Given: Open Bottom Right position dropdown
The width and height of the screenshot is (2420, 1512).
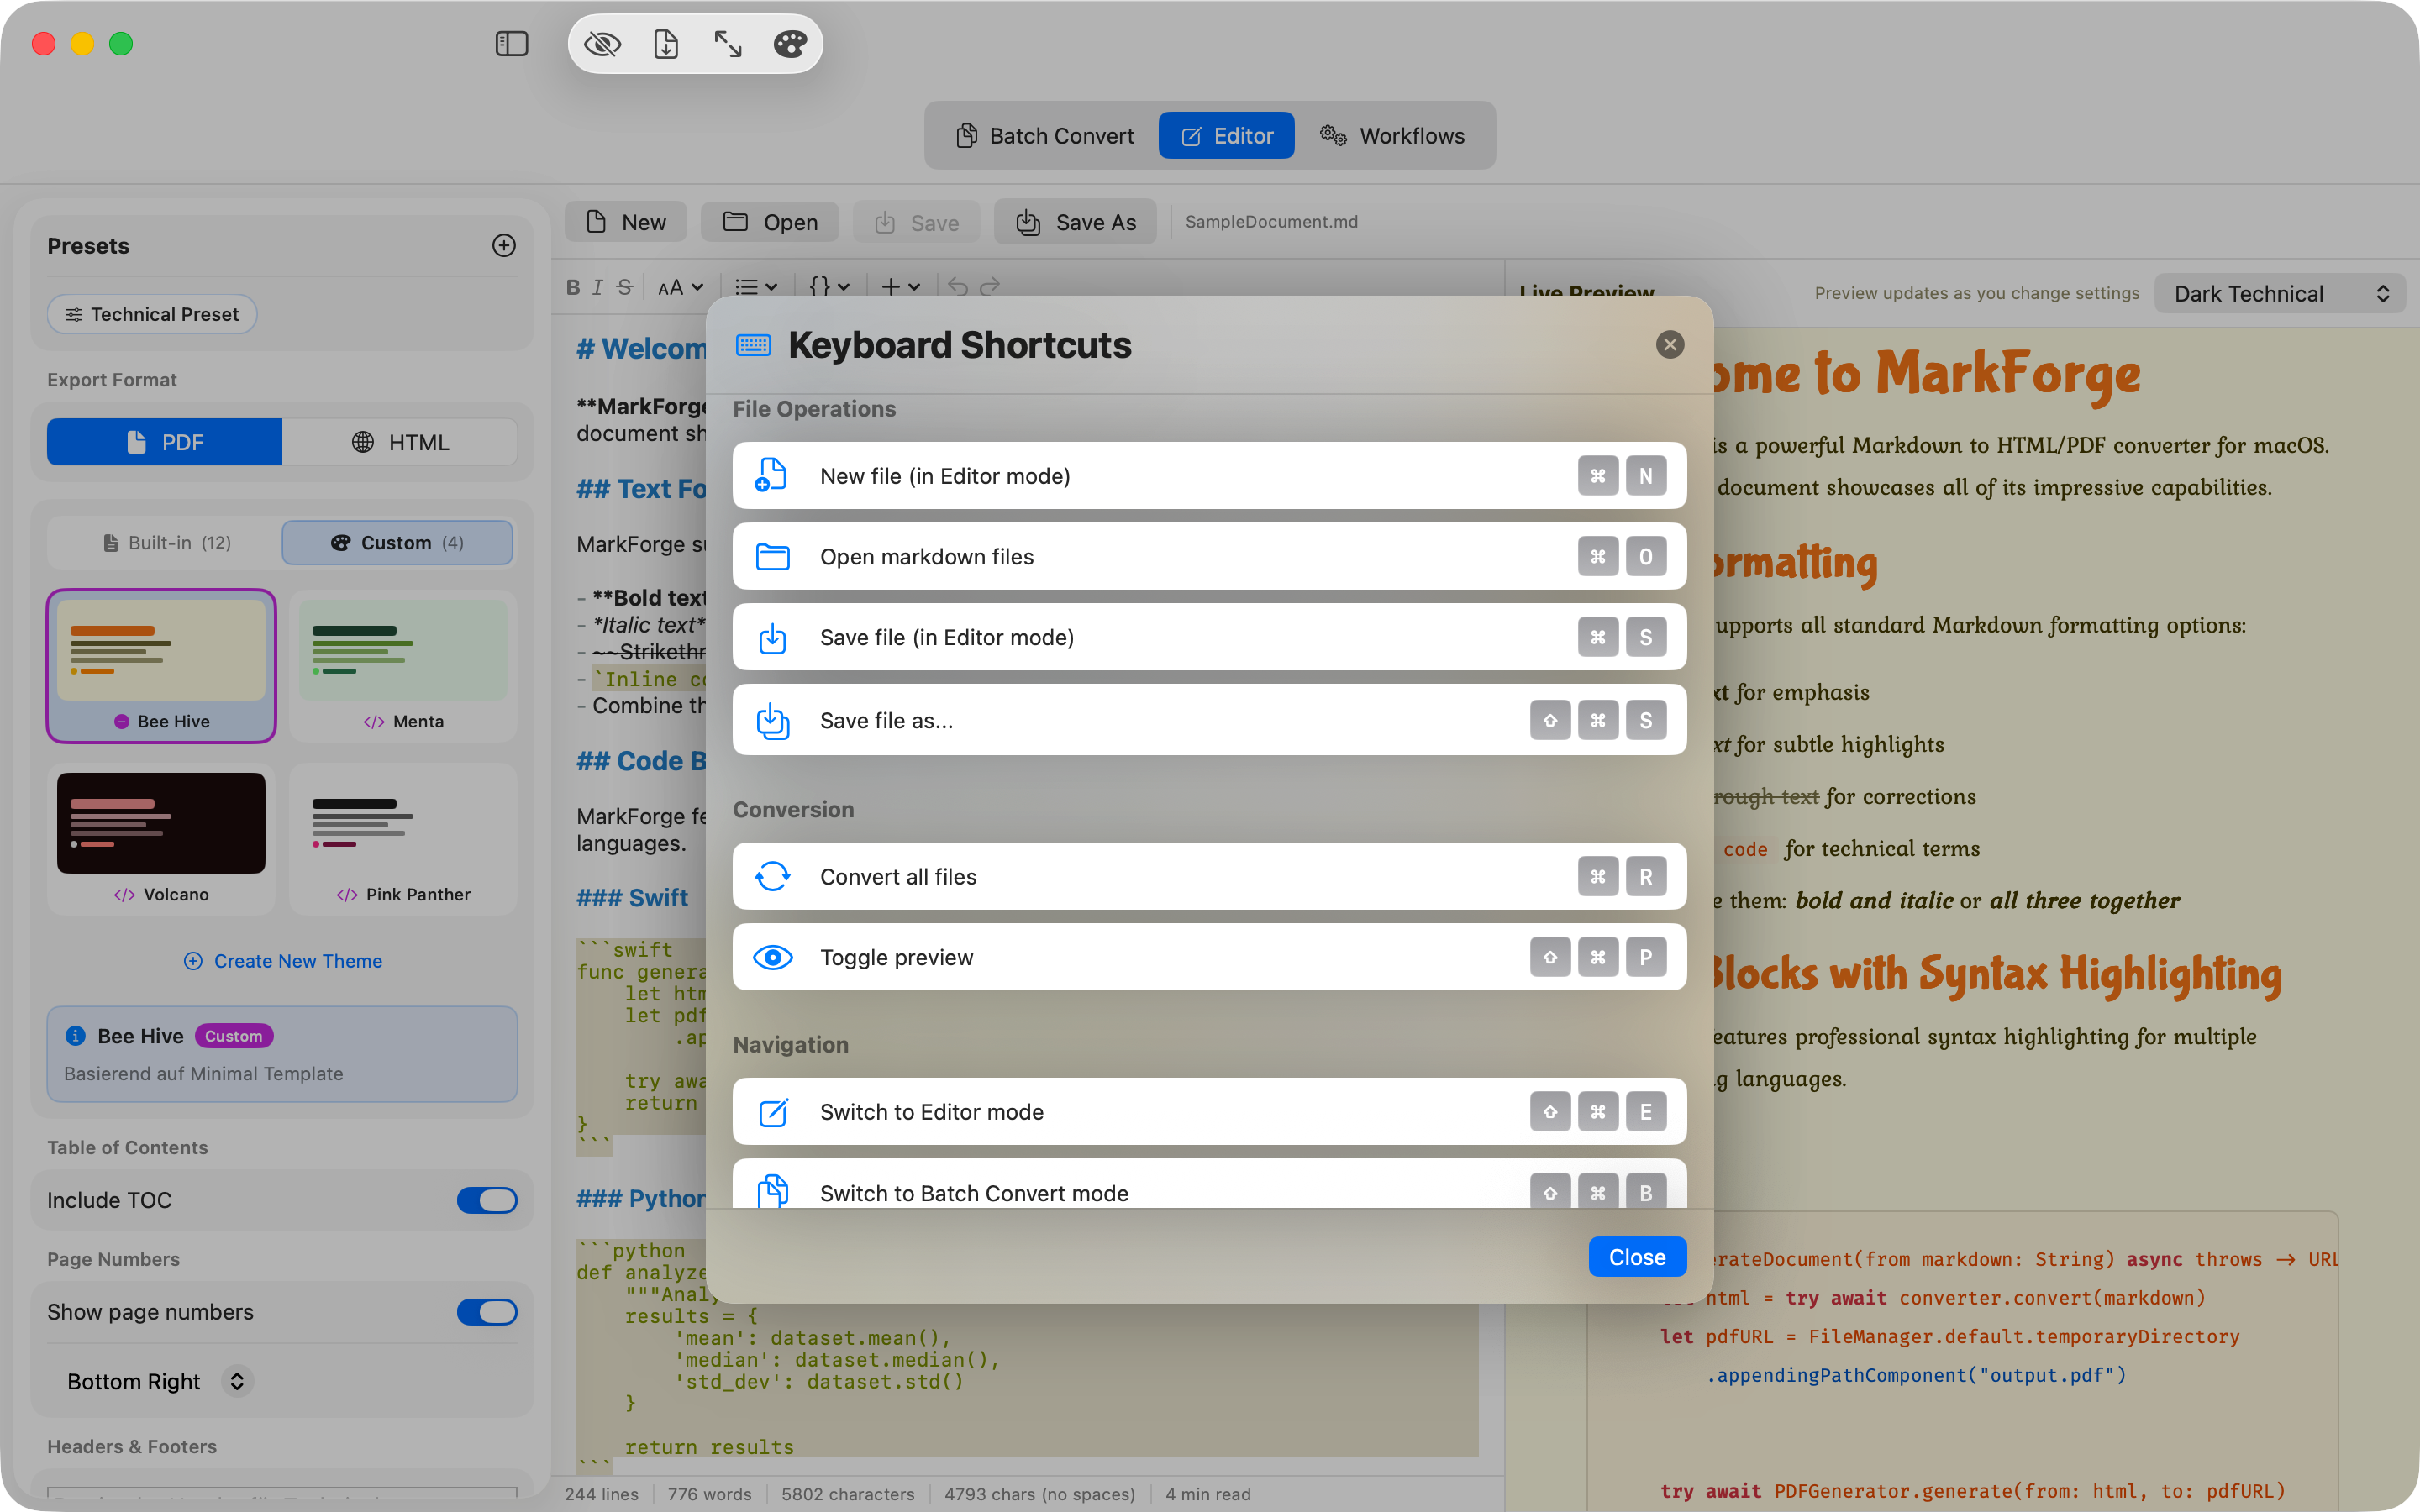Looking at the screenshot, I should pyautogui.click(x=158, y=1381).
